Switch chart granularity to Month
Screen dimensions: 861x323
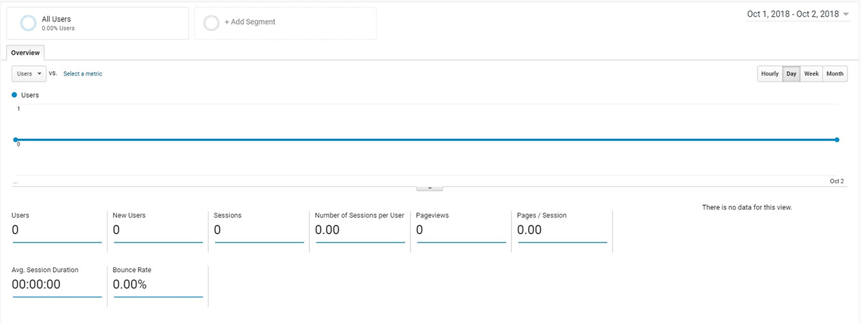(x=835, y=74)
